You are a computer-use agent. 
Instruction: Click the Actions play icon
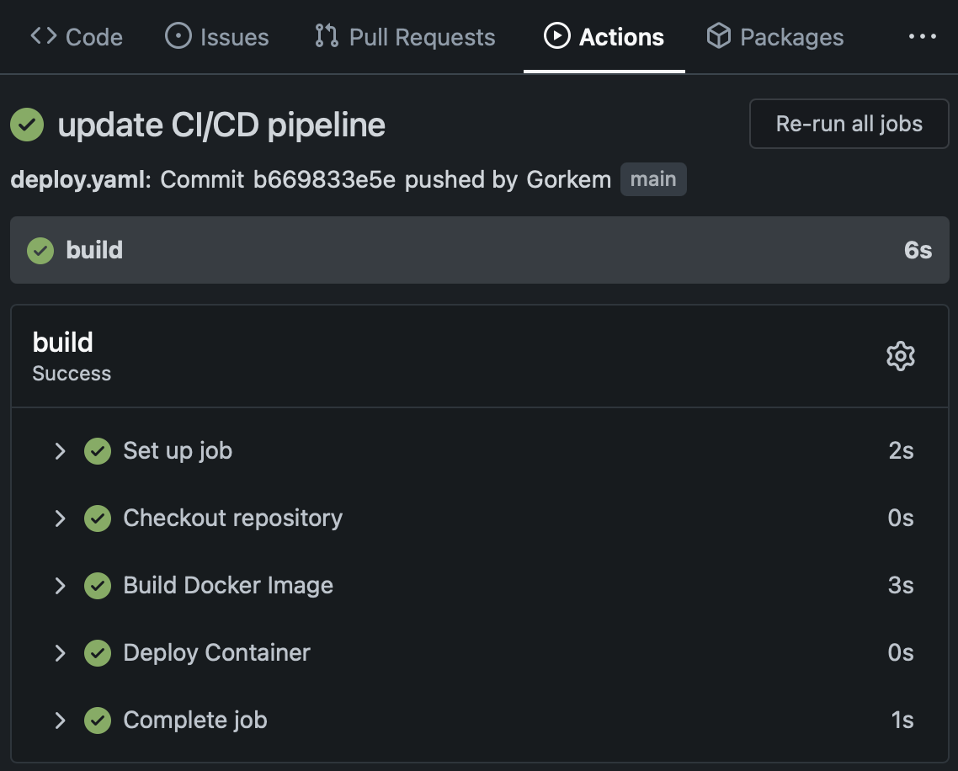(556, 36)
